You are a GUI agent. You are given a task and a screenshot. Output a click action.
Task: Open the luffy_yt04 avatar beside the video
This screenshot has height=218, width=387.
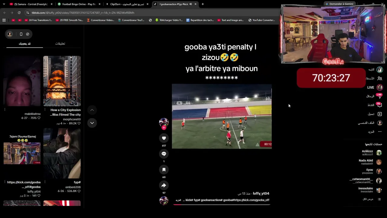pos(164,122)
